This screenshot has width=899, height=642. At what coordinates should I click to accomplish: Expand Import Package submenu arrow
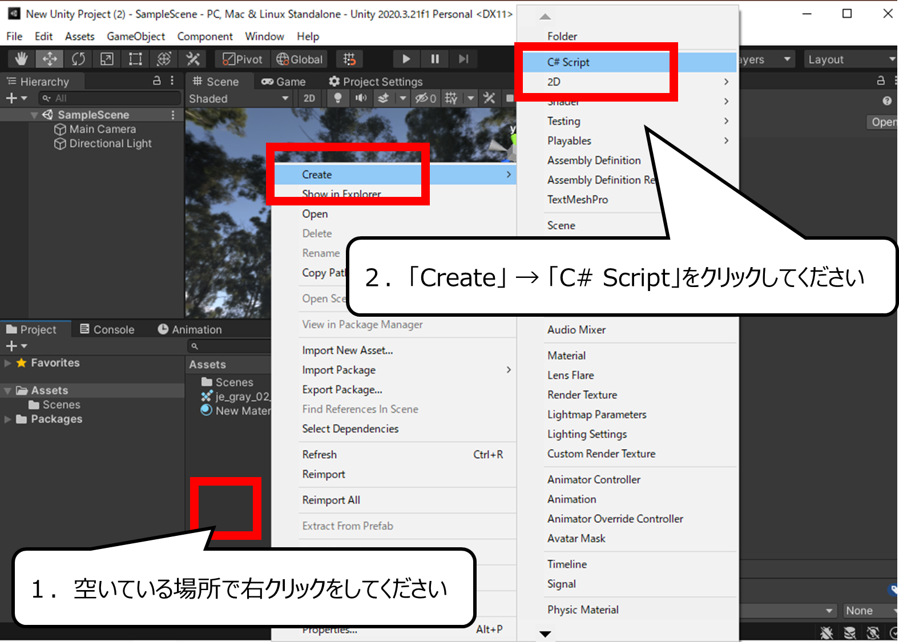pyautogui.click(x=509, y=370)
